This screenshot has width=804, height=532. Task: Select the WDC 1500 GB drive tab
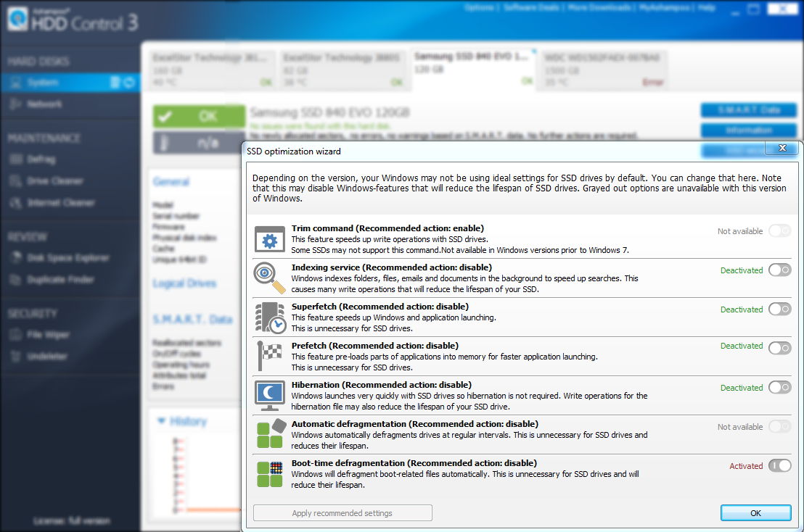[603, 70]
